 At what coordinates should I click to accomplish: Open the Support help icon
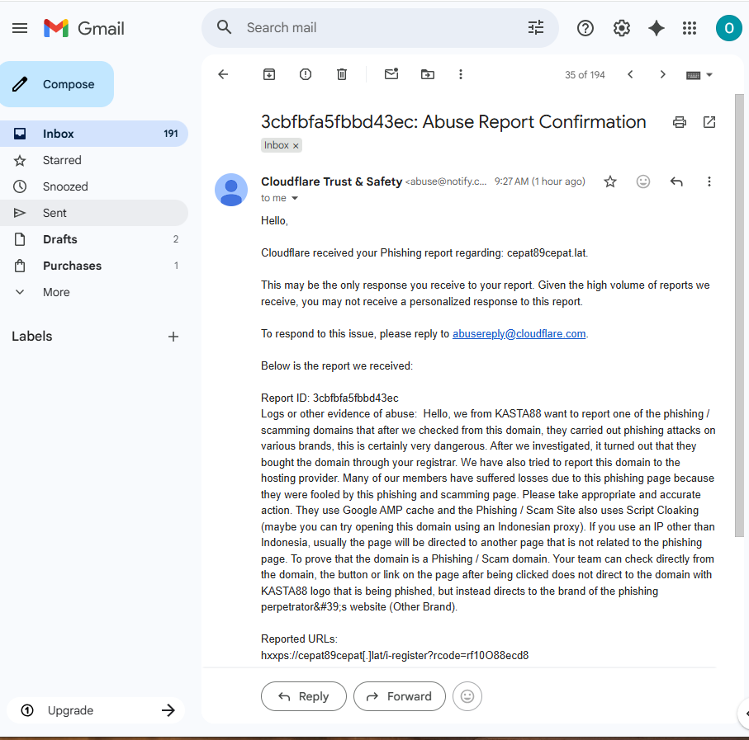click(x=585, y=28)
